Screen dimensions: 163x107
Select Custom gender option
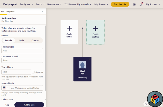pos(35,40)
